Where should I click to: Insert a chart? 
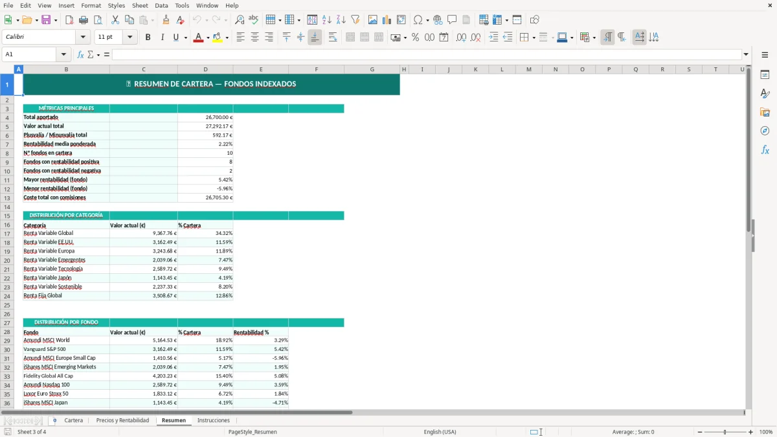tap(387, 20)
